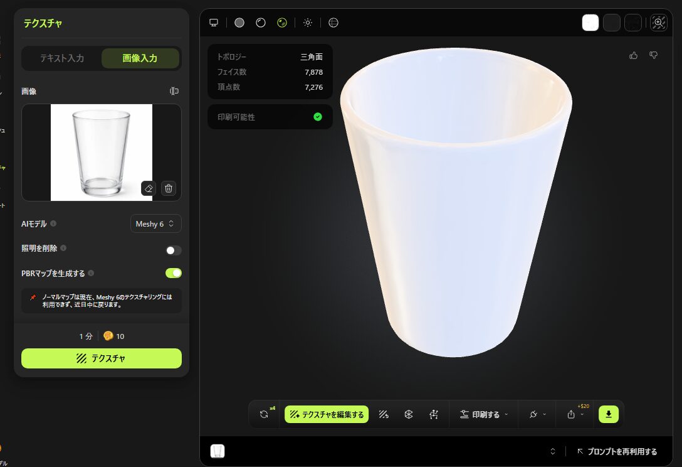Switch to テキスト入力 tab
The image size is (682, 467).
pos(62,58)
